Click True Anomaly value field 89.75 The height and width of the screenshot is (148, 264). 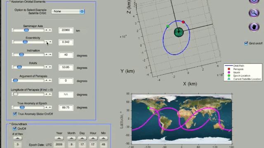click(x=66, y=108)
